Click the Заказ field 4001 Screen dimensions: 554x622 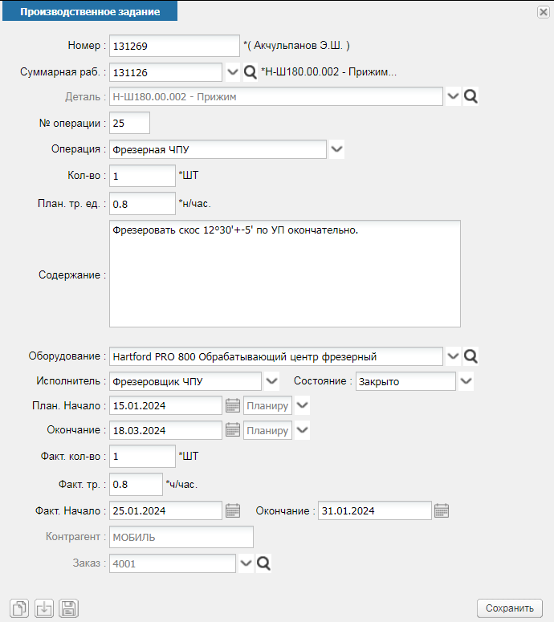point(173,563)
